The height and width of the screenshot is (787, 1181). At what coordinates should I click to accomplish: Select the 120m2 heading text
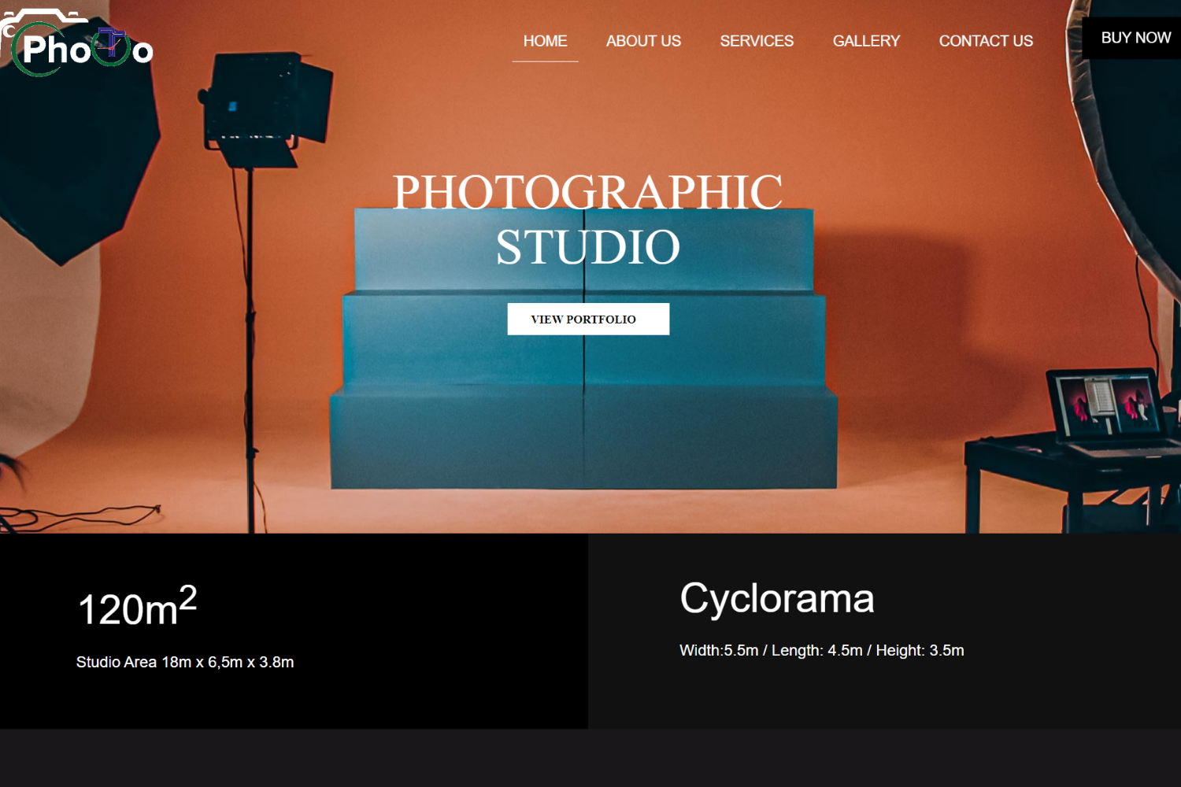coord(137,606)
